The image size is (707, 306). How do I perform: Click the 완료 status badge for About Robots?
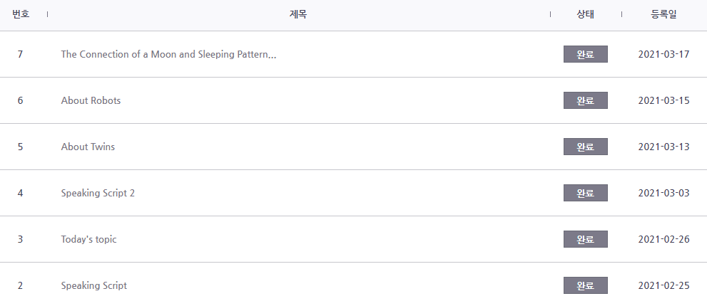(x=585, y=100)
